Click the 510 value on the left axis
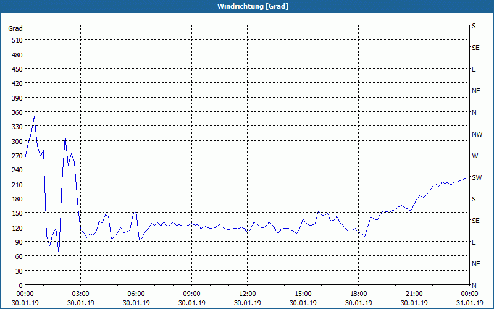Viewport: 494px width, 309px height. pyautogui.click(x=17, y=40)
